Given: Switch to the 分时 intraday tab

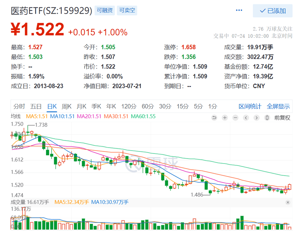Looking at the screenshot, I should pyautogui.click(x=19, y=106).
